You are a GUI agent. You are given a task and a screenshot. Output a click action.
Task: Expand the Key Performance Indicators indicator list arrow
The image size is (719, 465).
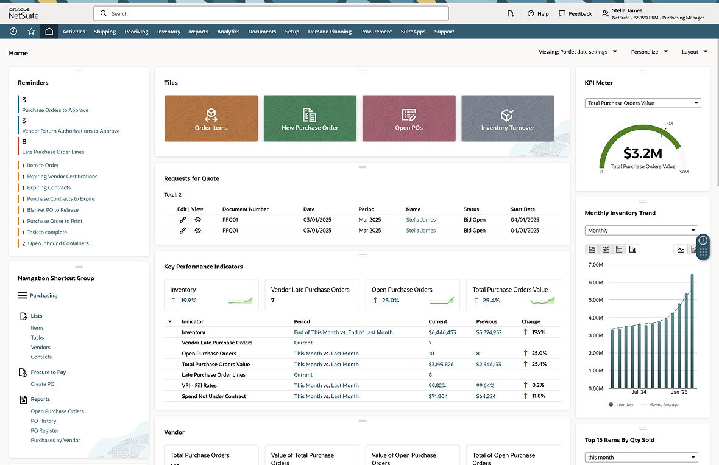(169, 321)
